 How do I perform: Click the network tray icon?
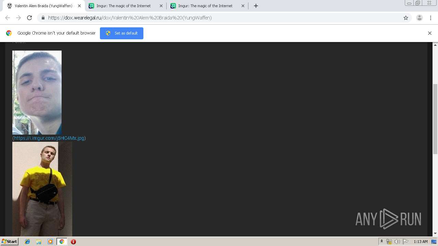(389, 242)
